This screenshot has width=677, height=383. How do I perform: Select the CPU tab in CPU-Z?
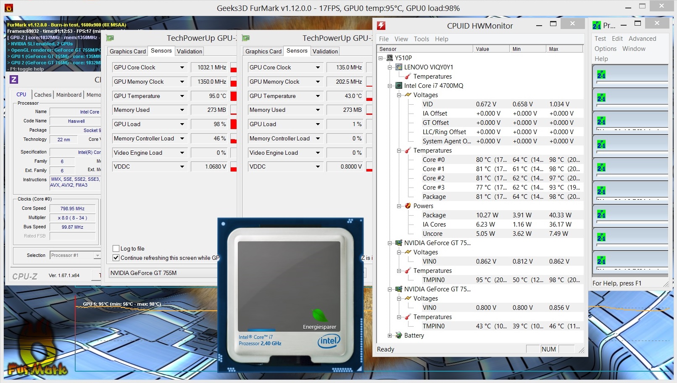pyautogui.click(x=21, y=95)
